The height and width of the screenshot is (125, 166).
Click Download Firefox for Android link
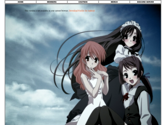[82, 11]
